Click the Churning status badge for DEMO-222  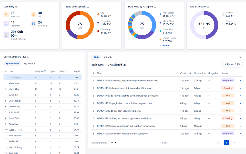[228, 118]
